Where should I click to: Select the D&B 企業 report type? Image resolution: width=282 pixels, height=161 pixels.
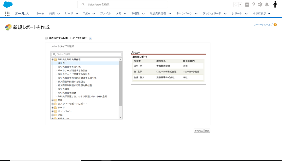click(82, 96)
